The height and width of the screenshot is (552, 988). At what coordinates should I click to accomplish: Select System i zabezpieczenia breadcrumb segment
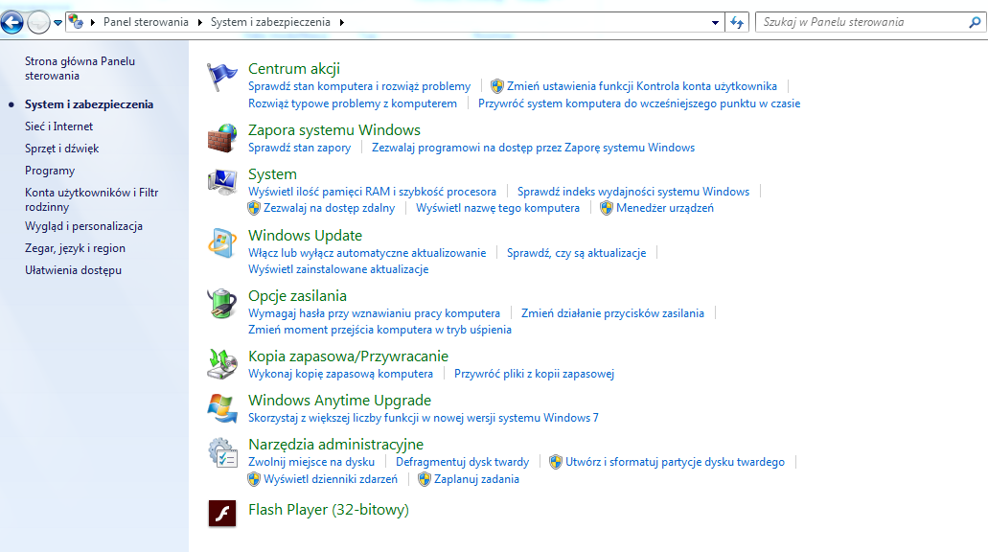point(270,22)
